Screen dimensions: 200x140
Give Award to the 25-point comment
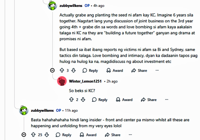(88, 135)
